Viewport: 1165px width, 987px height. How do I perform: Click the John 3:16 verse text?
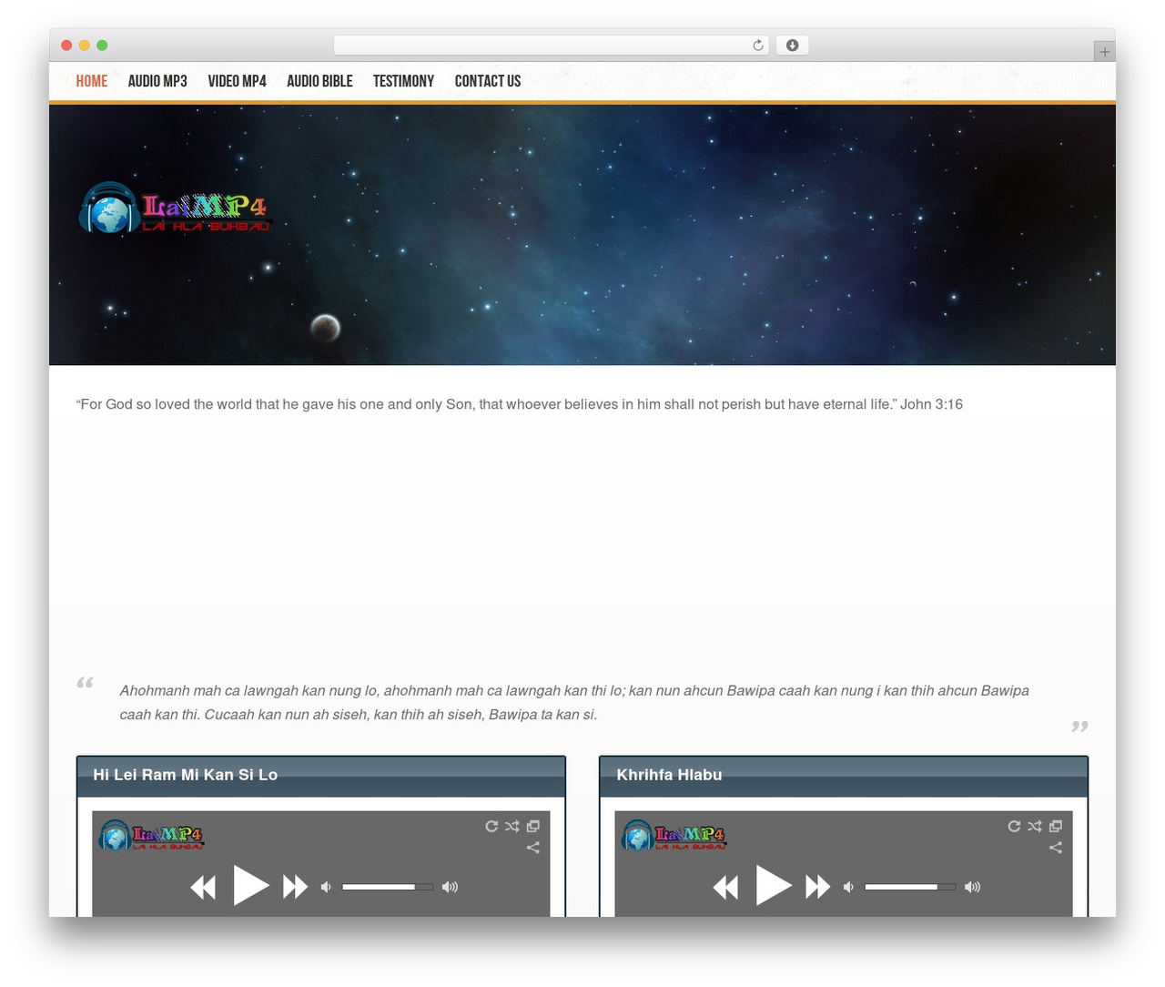click(520, 404)
